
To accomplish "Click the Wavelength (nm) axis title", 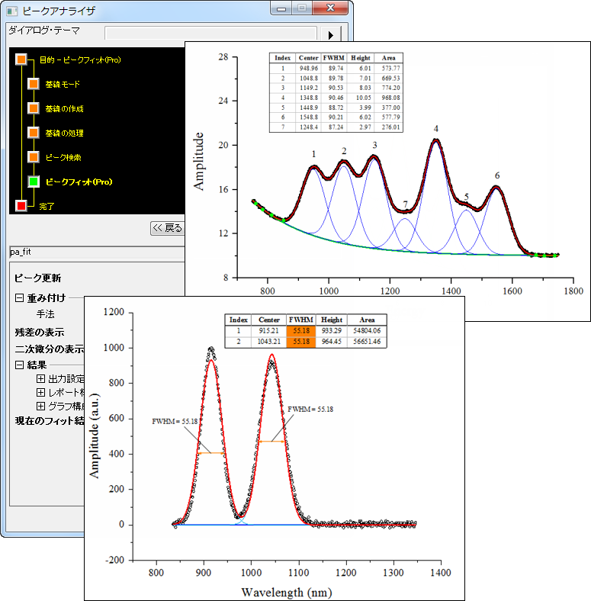I will (x=286, y=592).
